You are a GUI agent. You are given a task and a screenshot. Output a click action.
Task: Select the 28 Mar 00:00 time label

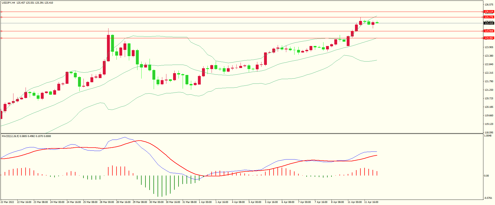(x=107, y=202)
